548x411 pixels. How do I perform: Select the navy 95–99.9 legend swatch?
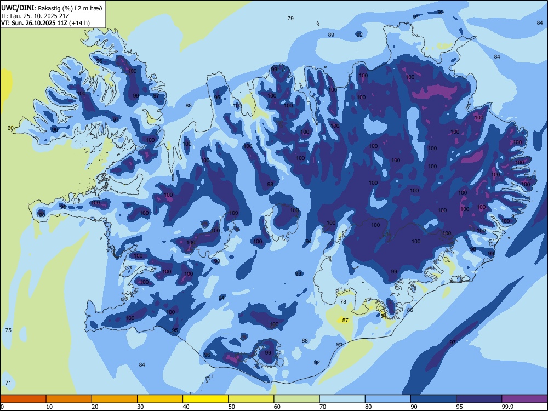tap(479, 399)
